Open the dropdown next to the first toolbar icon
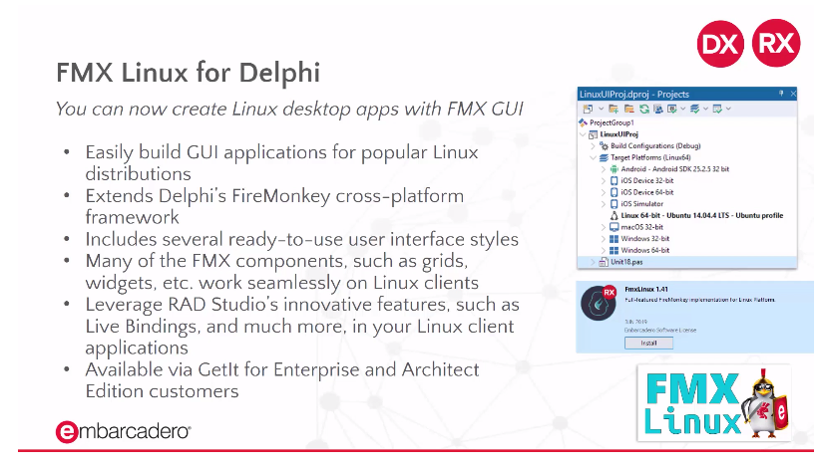Viewport: 824px width, 468px height. (601, 110)
